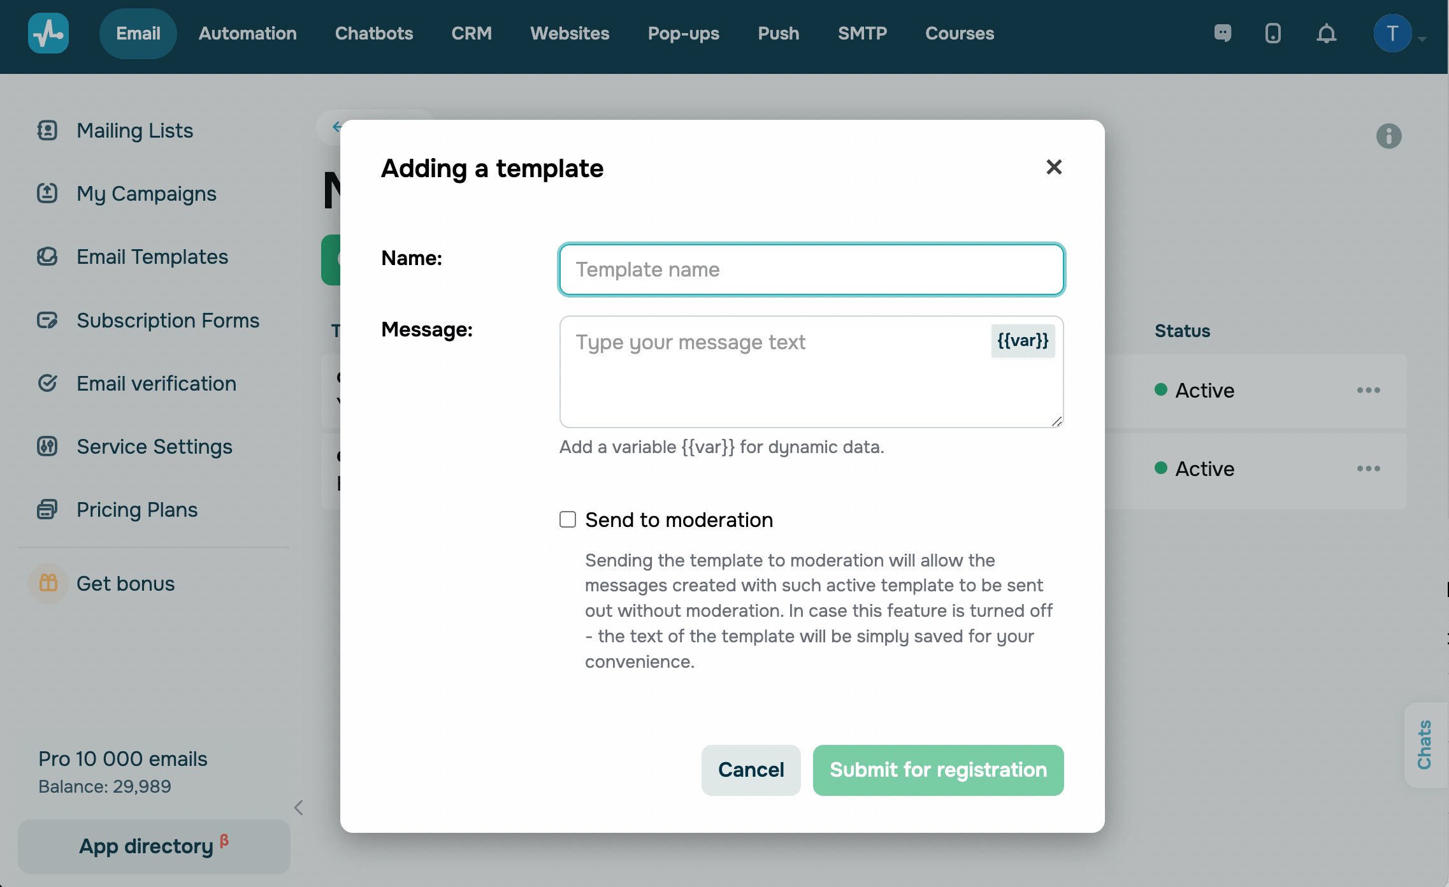The height and width of the screenshot is (887, 1449).
Task: Open the chat messages icon in header
Action: [x=1222, y=33]
